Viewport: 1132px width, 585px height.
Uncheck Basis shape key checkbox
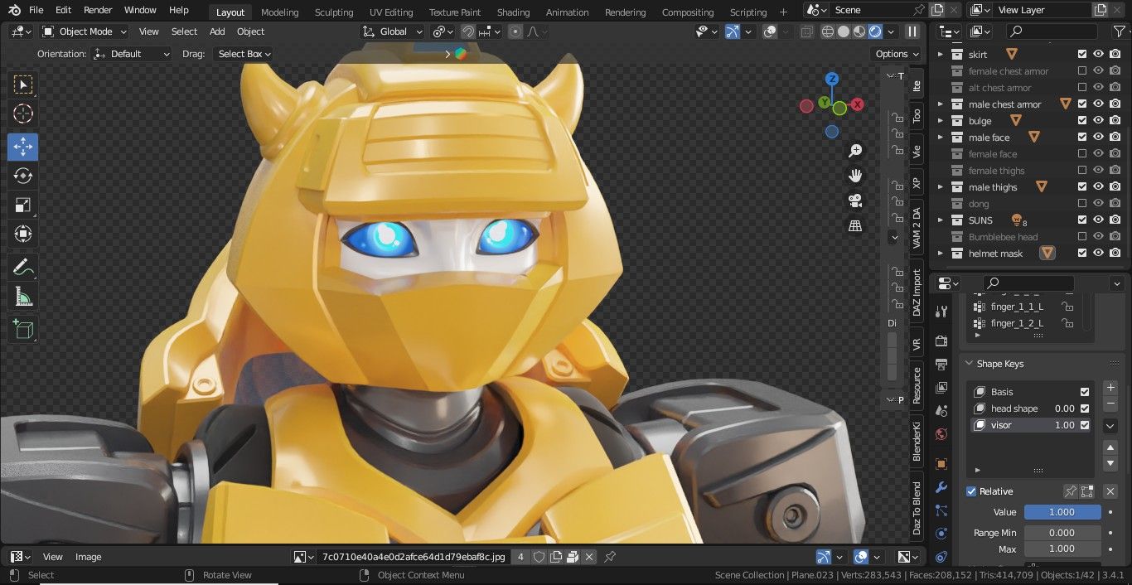(x=1085, y=392)
